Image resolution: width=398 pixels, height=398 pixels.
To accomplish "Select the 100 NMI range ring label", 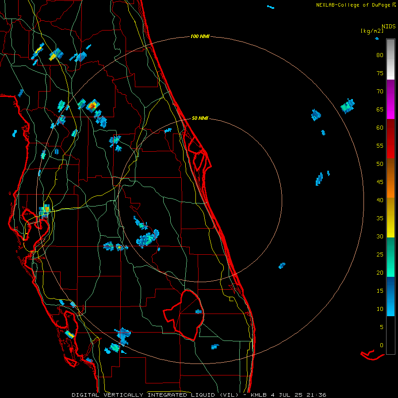I will coord(200,36).
